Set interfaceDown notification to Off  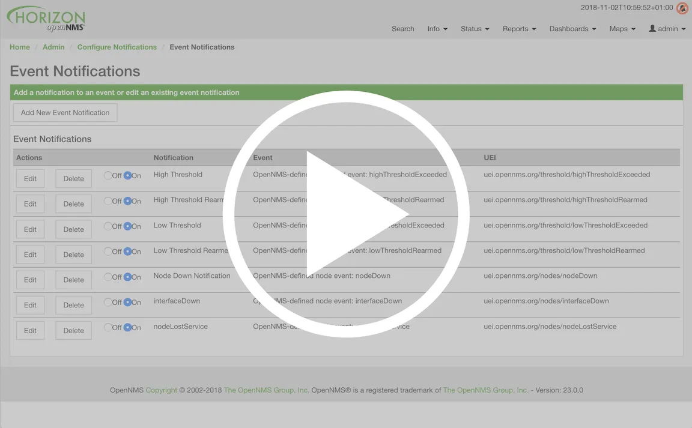[108, 302]
